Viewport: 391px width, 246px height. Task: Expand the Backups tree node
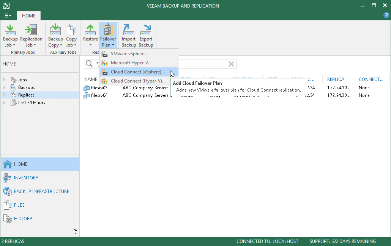(4, 87)
